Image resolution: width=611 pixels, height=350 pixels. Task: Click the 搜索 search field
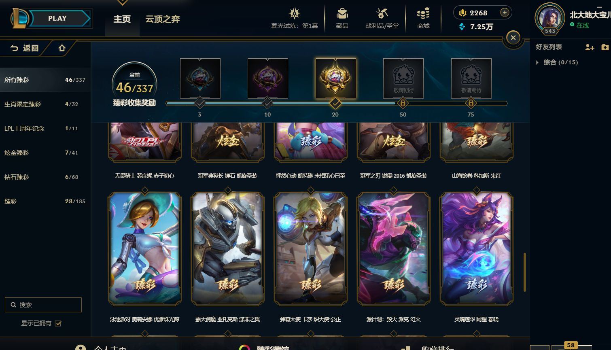tap(43, 305)
